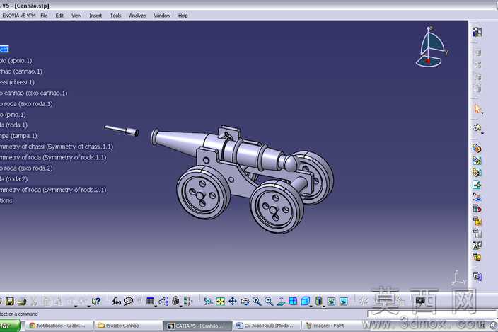This screenshot has height=332, width=498.
Task: Click the Lock padlock icon
Action: pos(175,301)
